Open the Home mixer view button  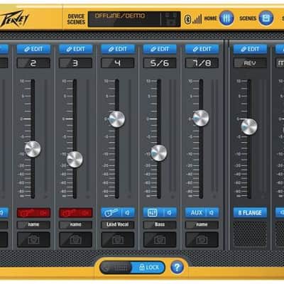pos(226,18)
